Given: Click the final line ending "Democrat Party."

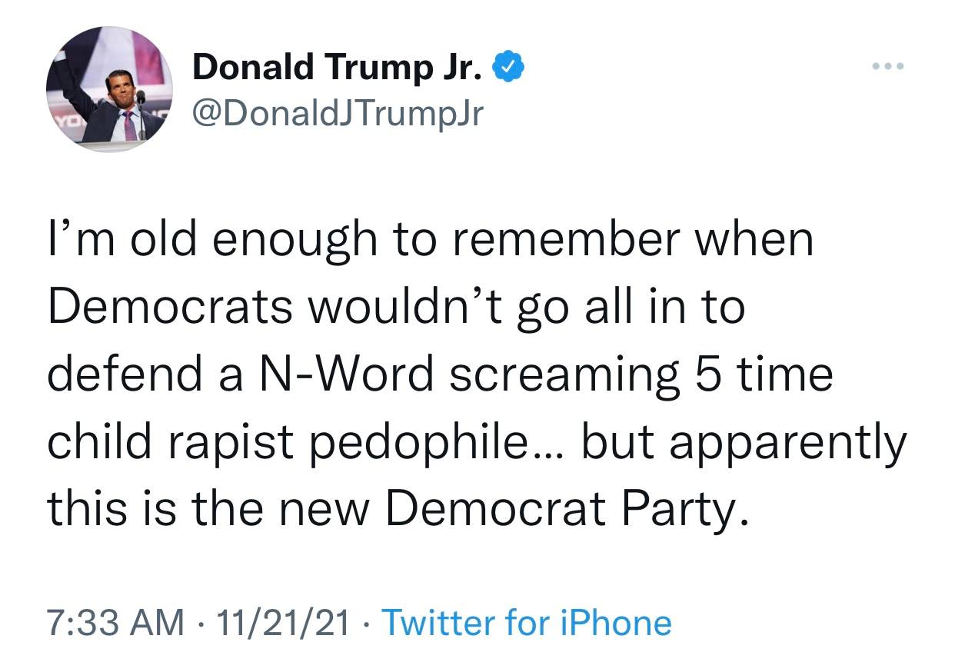Looking at the screenshot, I should coord(396,509).
